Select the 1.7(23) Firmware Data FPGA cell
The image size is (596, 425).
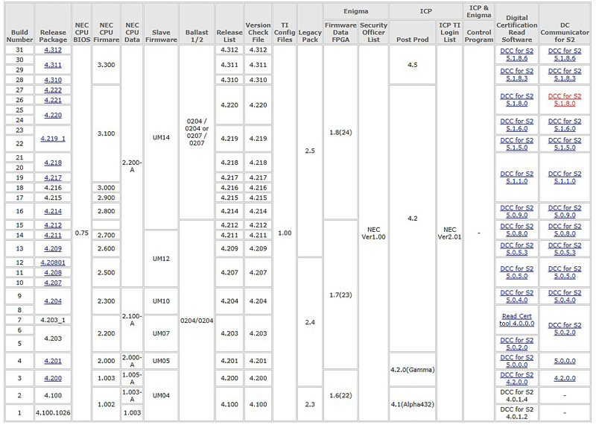(x=340, y=295)
